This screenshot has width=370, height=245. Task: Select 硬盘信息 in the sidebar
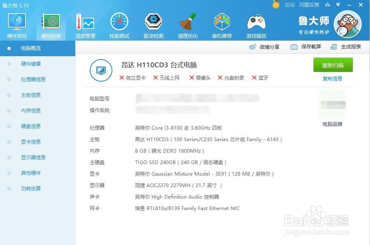pos(37,126)
